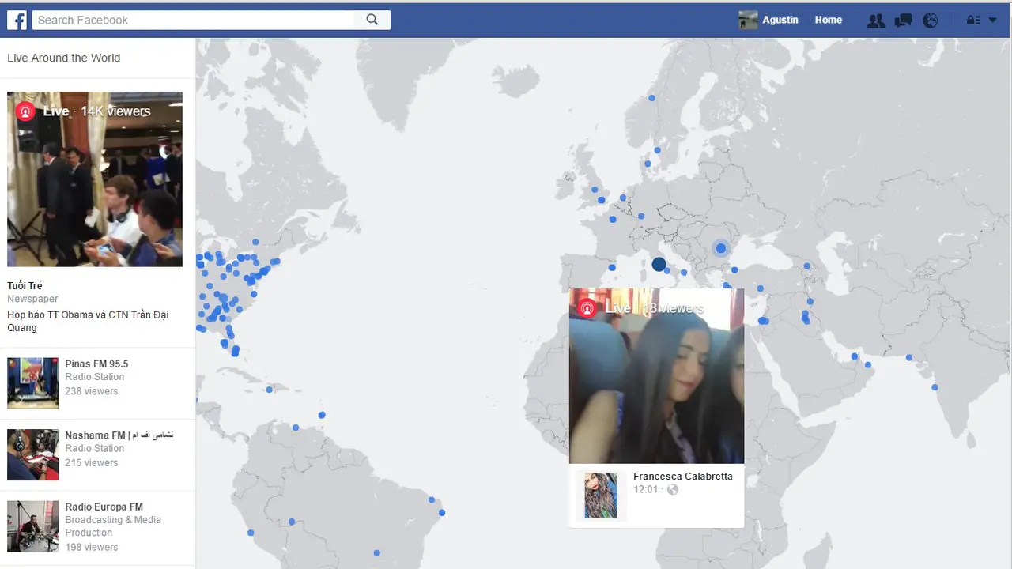
Task: Click Agustin's profile picture thumbnail
Action: click(748, 20)
